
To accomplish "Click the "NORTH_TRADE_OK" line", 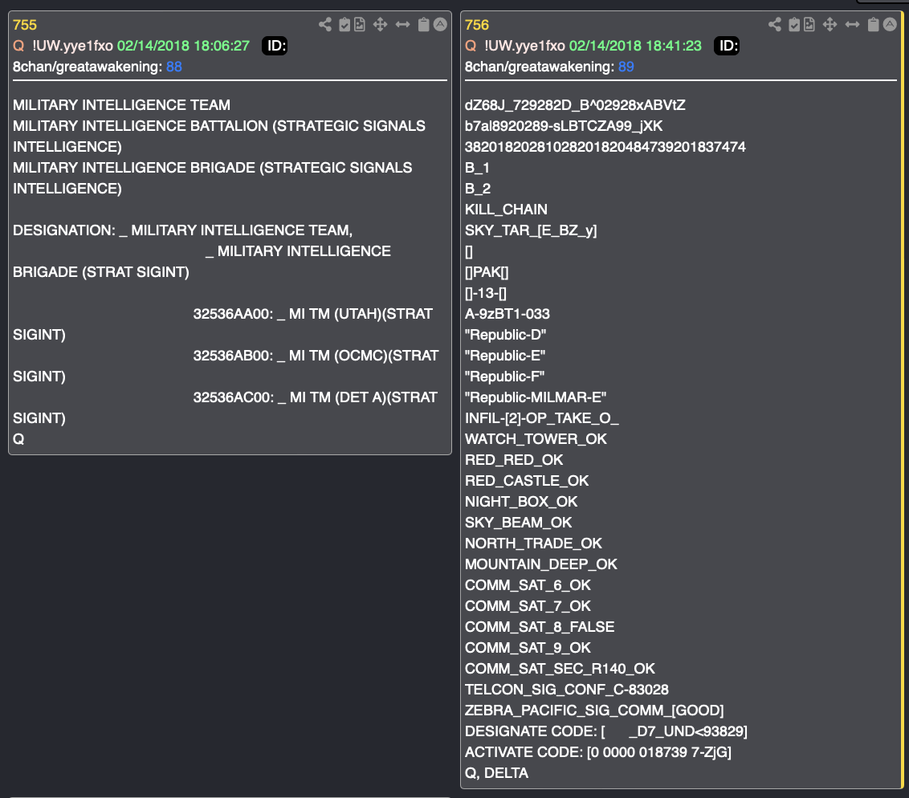I will 533,543.
